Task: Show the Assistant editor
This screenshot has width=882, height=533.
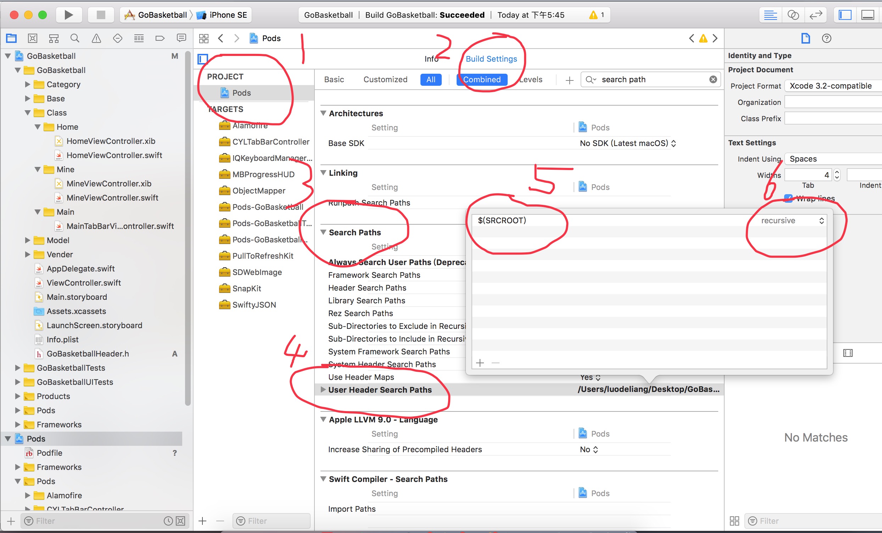Action: [x=793, y=15]
